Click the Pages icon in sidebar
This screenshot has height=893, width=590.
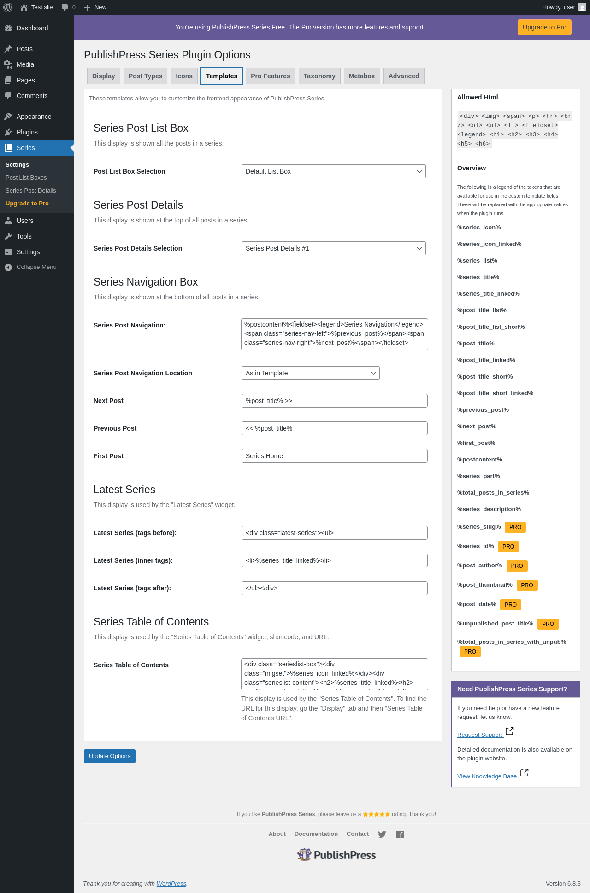click(8, 80)
